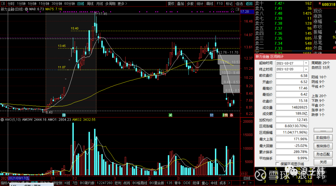
Task: Select the 中线 tab
Action: (214, 183)
